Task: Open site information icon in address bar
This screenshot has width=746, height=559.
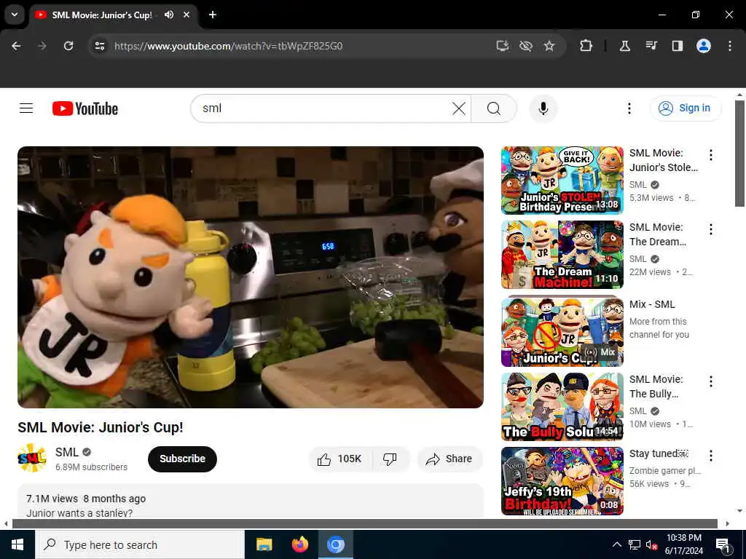Action: (x=99, y=46)
